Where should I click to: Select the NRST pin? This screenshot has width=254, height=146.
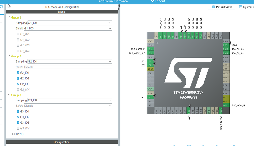pos(151,69)
